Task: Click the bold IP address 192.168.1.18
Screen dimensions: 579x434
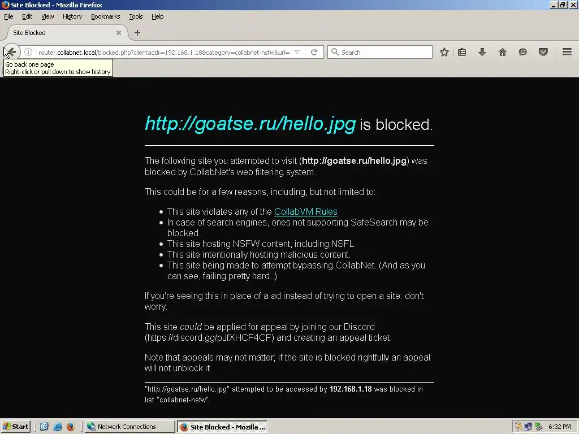Action: 351,389
